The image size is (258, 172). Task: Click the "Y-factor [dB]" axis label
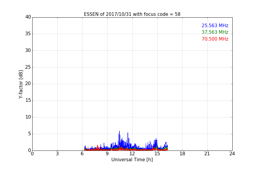point(21,84)
